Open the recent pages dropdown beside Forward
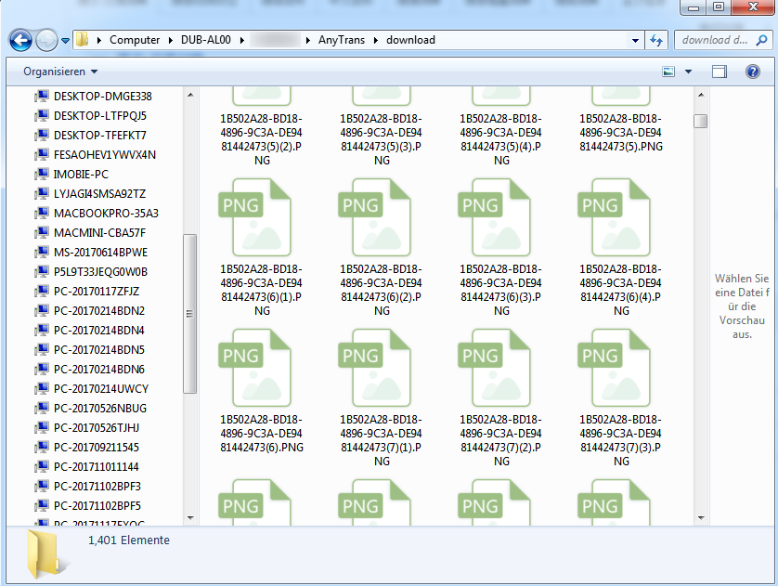 point(66,41)
